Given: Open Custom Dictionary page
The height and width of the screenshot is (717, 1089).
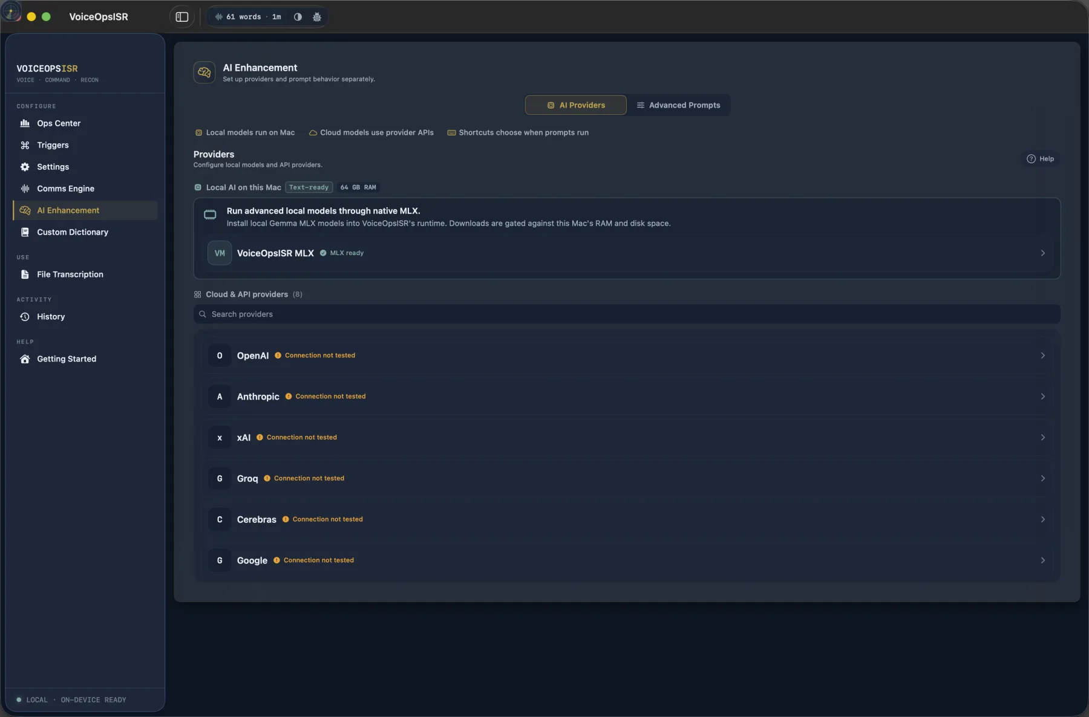Looking at the screenshot, I should [x=85, y=232].
